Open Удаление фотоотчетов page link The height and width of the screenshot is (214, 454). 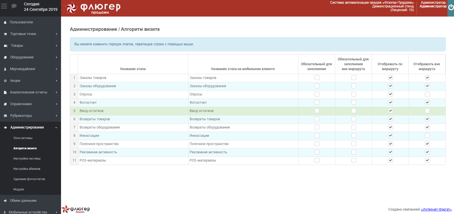pos(29,179)
